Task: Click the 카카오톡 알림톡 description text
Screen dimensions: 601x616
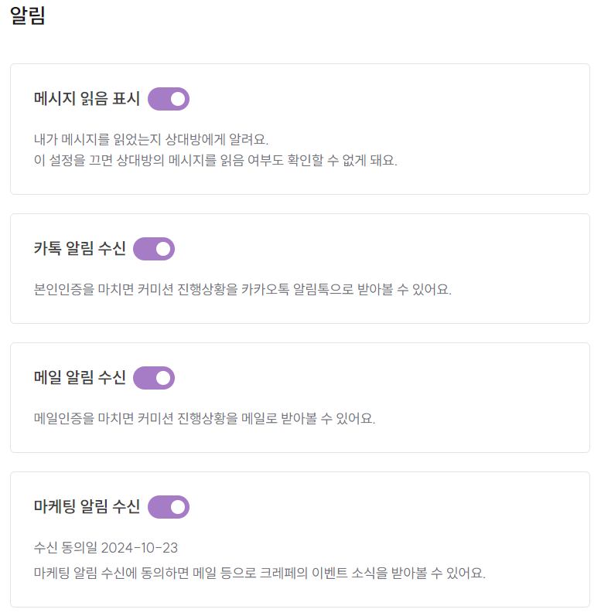Action: 243,290
